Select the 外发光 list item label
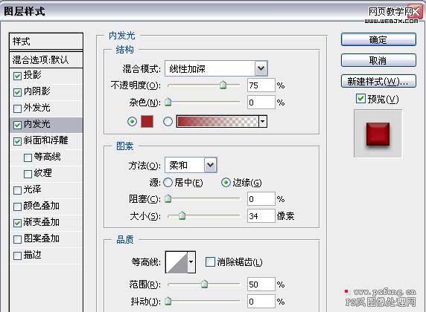The image size is (426, 312). (37, 108)
